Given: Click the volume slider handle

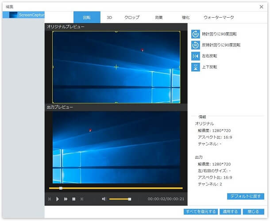Looking at the screenshot, I should point(130,199).
